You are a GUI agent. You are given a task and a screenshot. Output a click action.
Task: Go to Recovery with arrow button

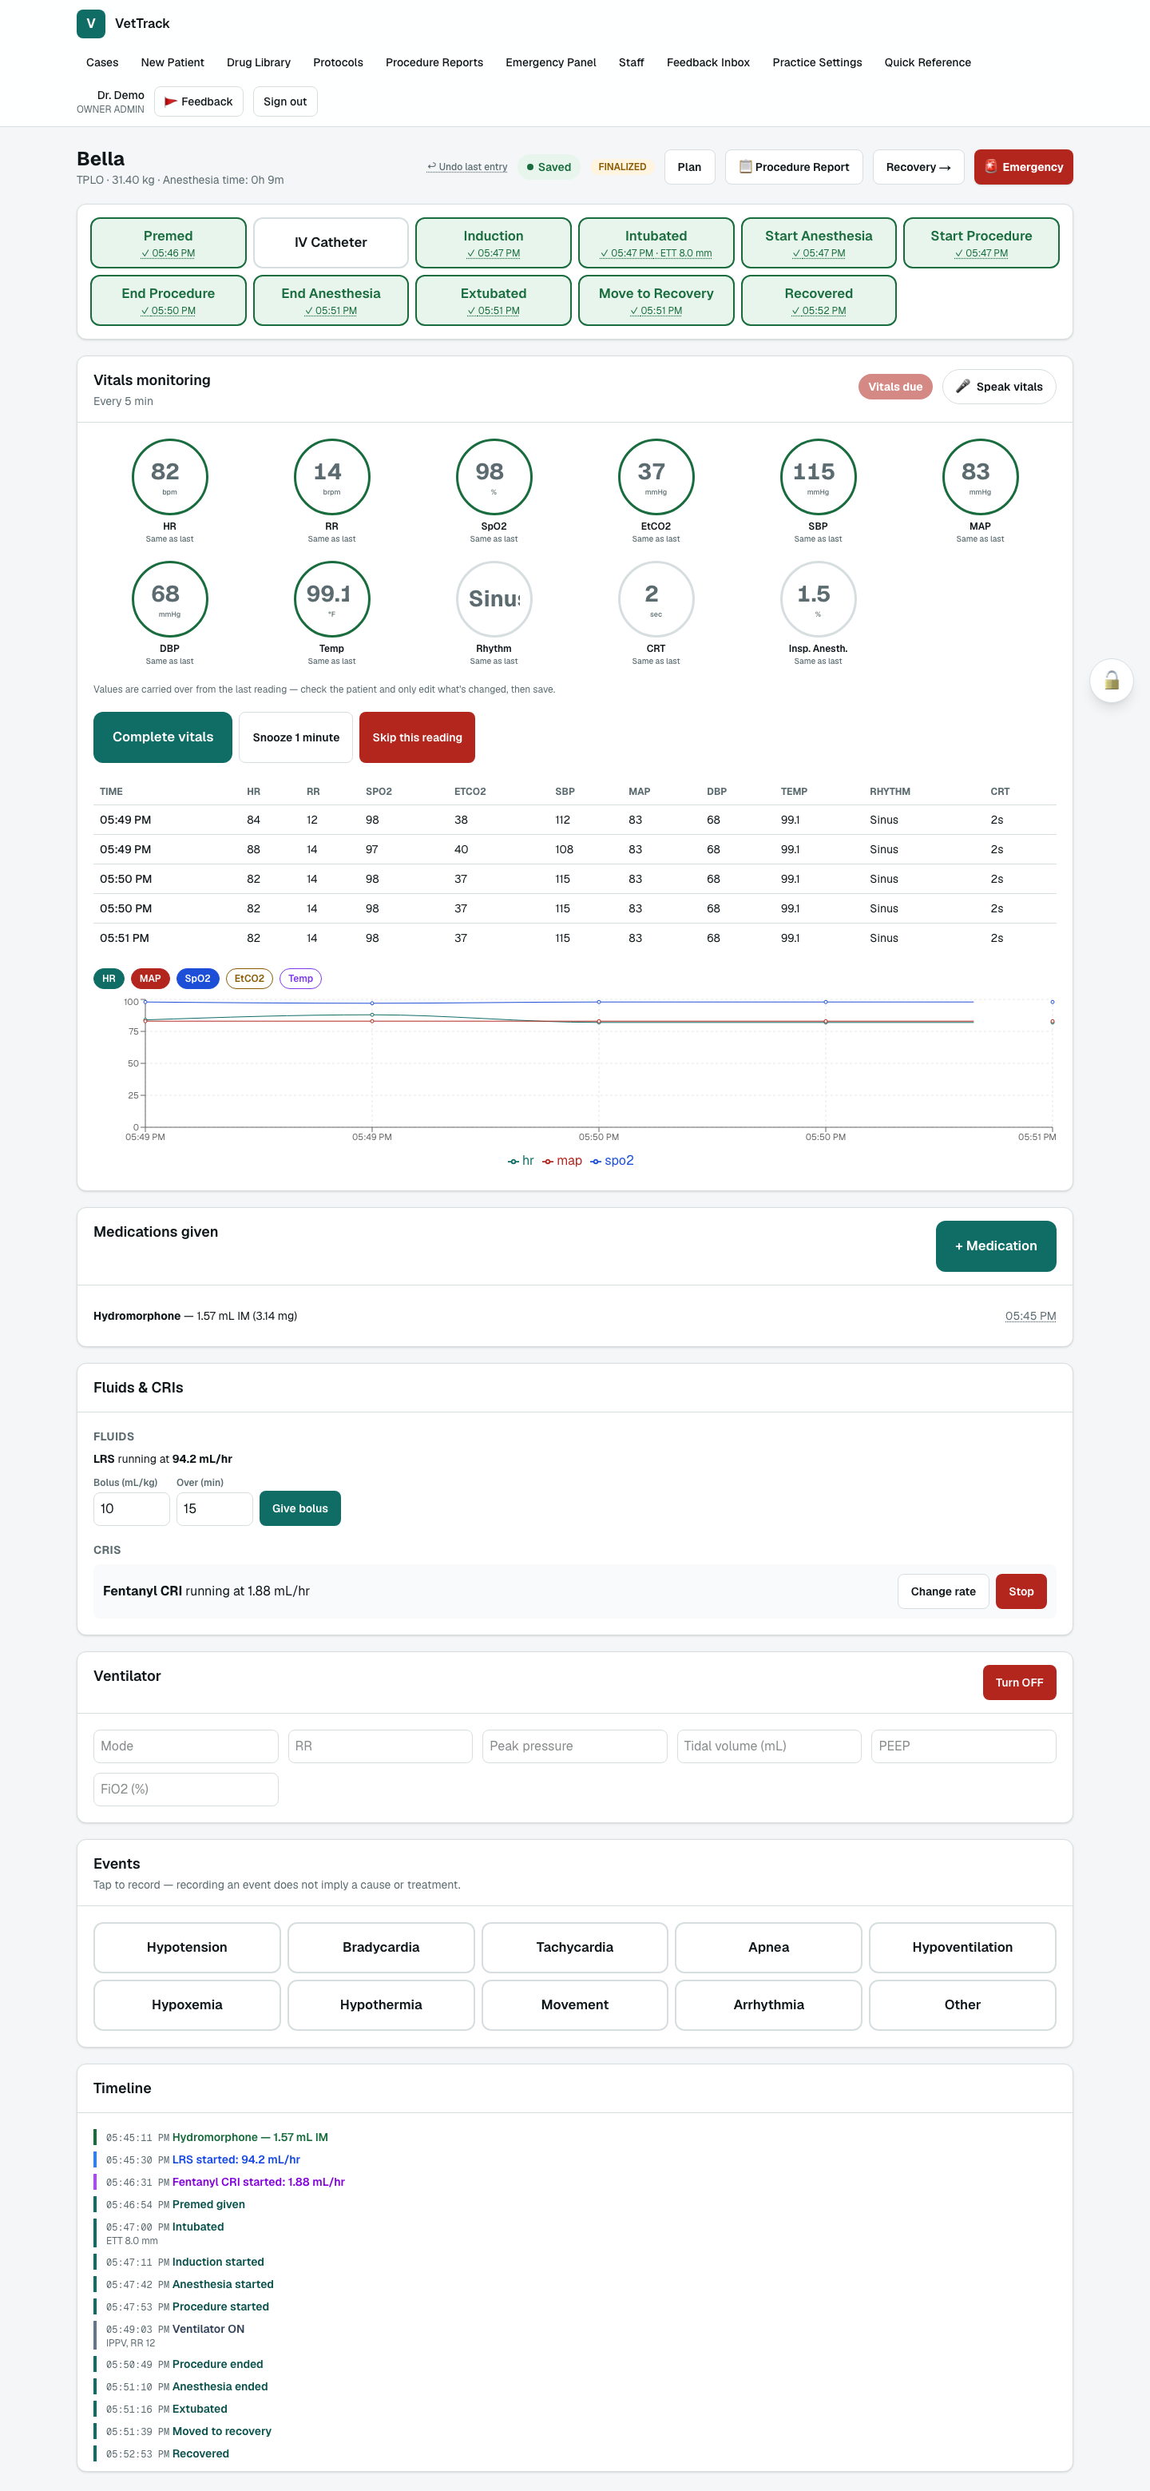[x=917, y=167]
